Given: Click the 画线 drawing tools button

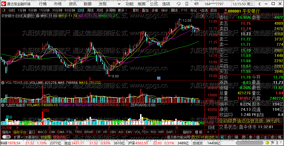Looking at the screenshot, I should [174, 10].
